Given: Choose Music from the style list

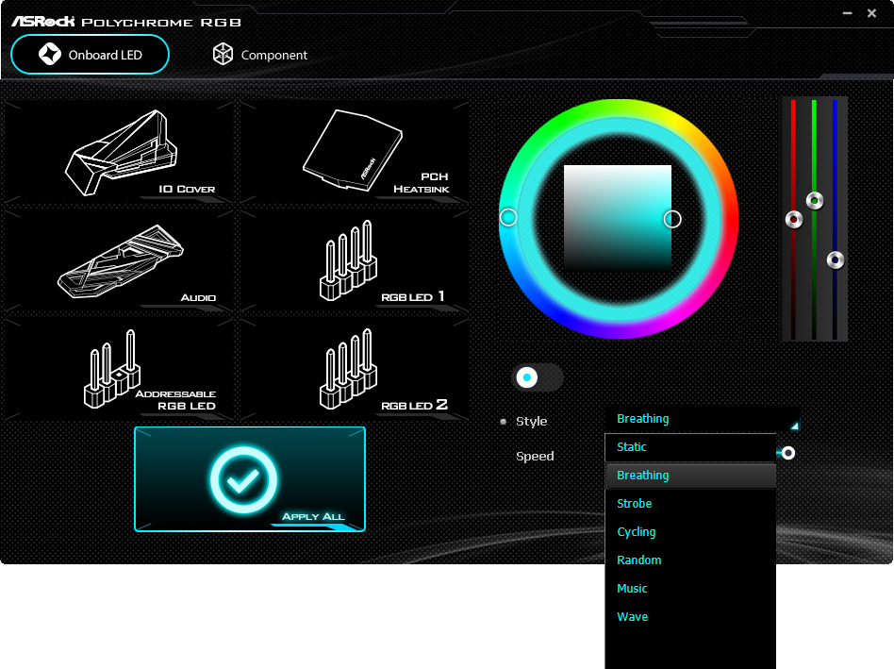Looking at the screenshot, I should pos(690,589).
